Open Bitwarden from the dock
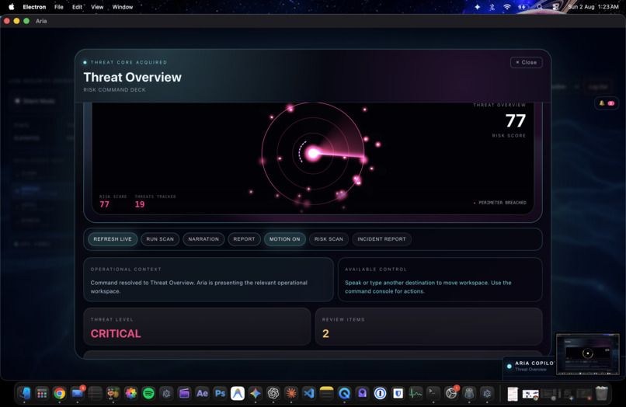The height and width of the screenshot is (407, 626). pos(398,394)
